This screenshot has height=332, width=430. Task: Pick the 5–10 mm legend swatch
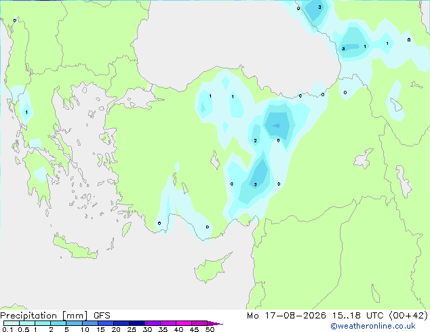coord(74,323)
